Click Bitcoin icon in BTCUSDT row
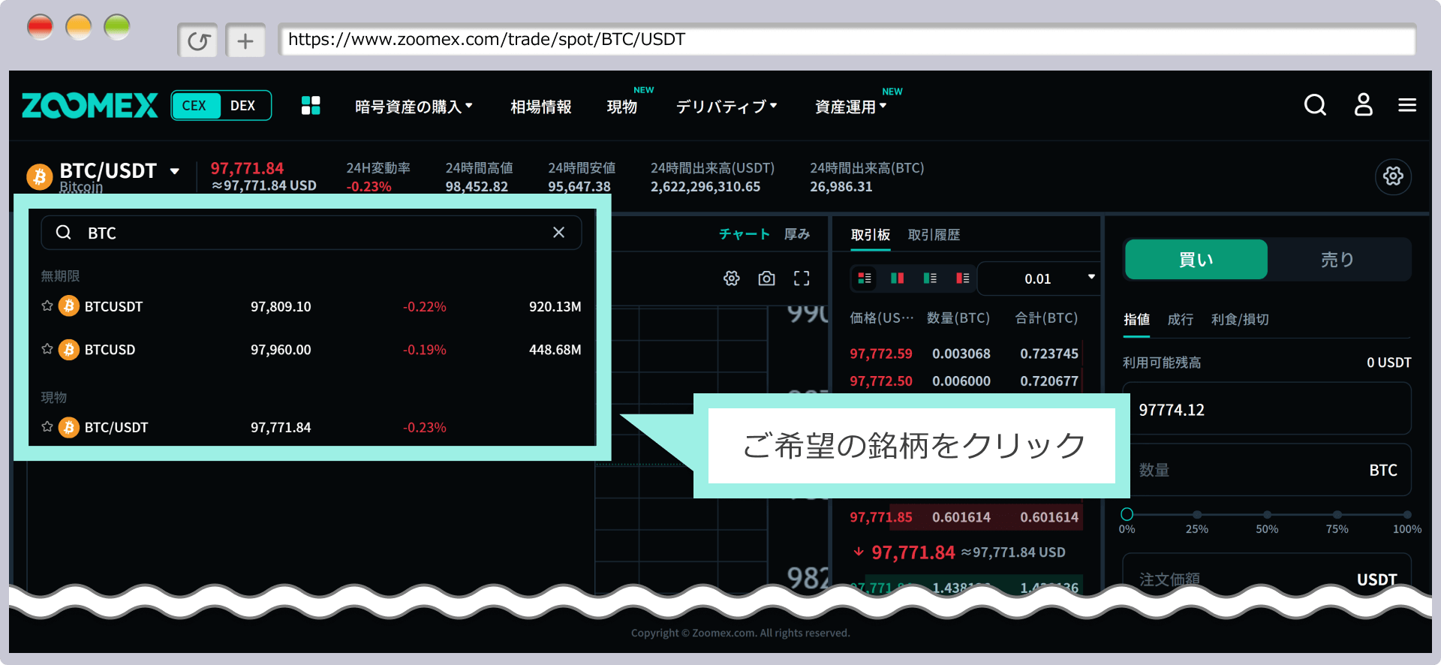The width and height of the screenshot is (1441, 665). [x=69, y=306]
